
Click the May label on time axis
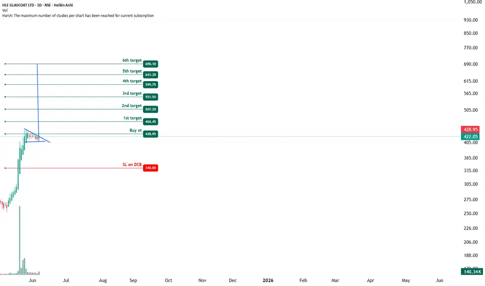coord(405,280)
